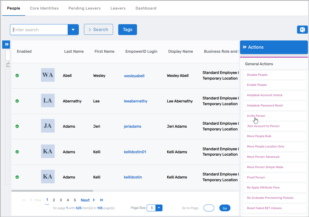This screenshot has height=217, width=309.
Task: Click the green enabled icon for Wesley Abell
Action: (17, 76)
